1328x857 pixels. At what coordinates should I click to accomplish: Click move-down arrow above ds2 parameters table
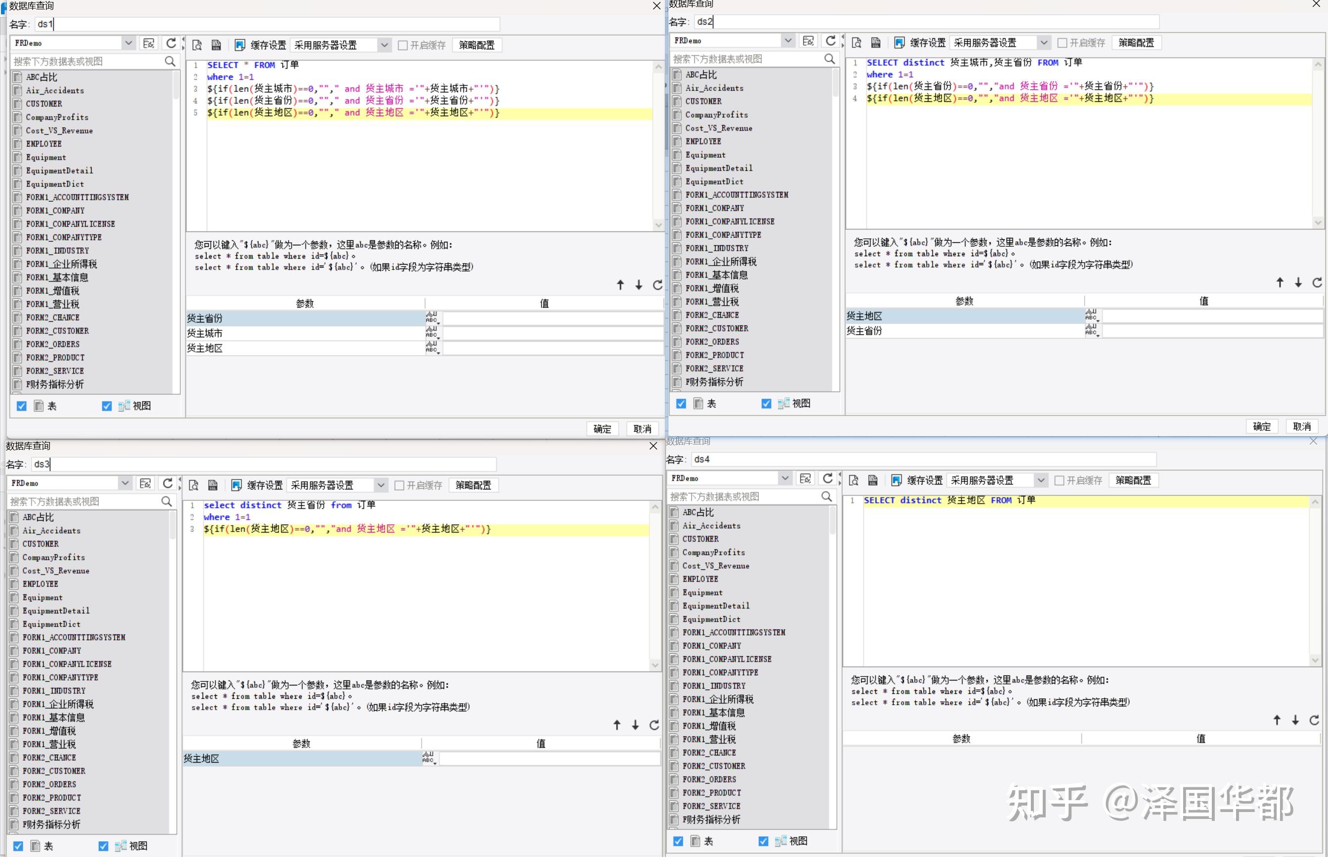click(1298, 283)
